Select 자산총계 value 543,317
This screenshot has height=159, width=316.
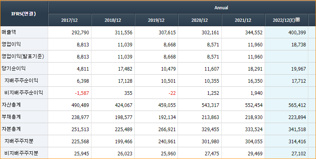click(210, 105)
